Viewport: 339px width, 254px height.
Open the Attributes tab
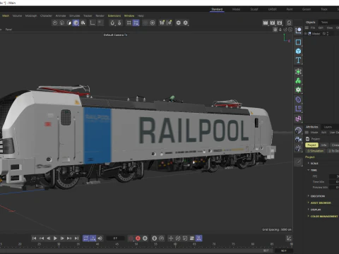pos(312,127)
